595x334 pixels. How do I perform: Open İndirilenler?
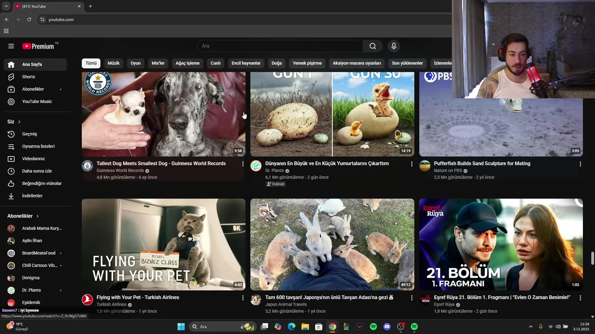[35, 196]
